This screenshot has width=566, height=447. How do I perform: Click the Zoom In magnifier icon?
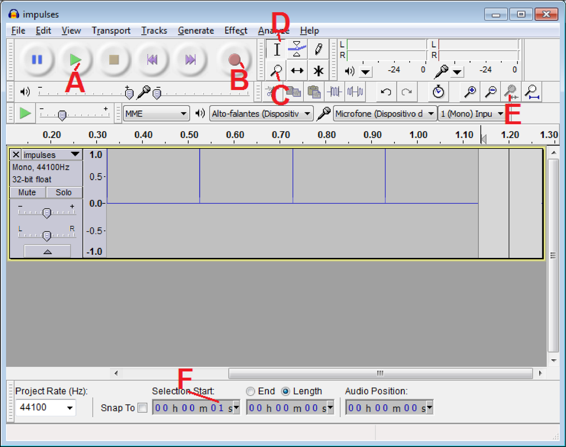pos(470,92)
